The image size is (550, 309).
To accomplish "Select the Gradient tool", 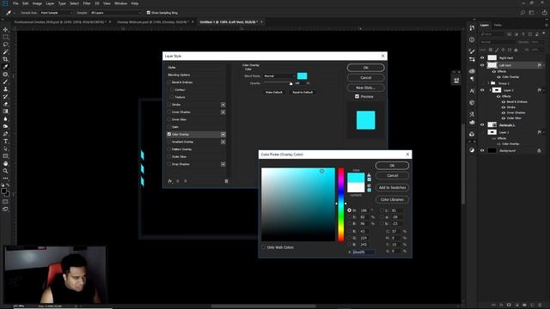I will click(x=6, y=112).
